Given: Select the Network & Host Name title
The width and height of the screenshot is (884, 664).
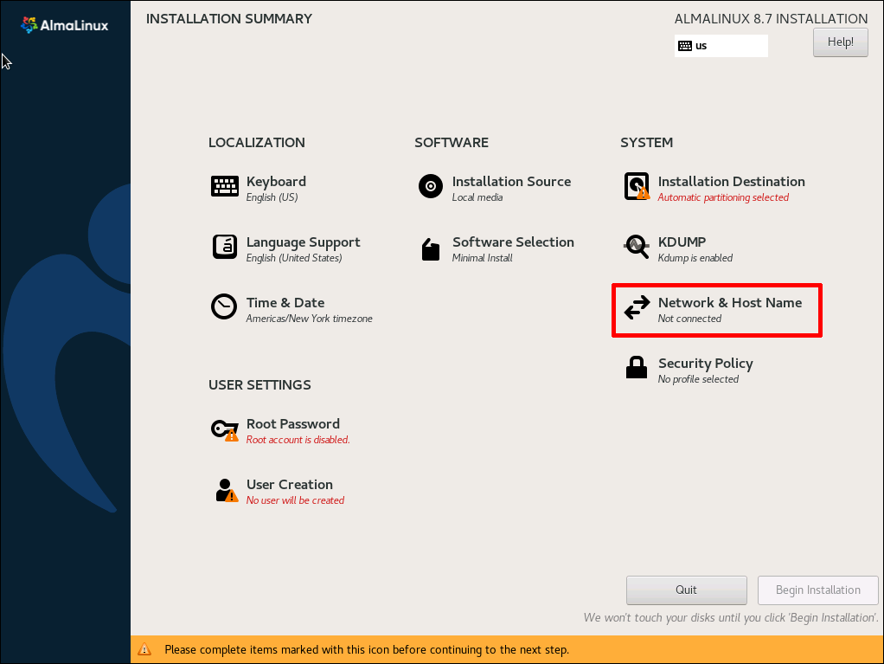Looking at the screenshot, I should tap(729, 303).
